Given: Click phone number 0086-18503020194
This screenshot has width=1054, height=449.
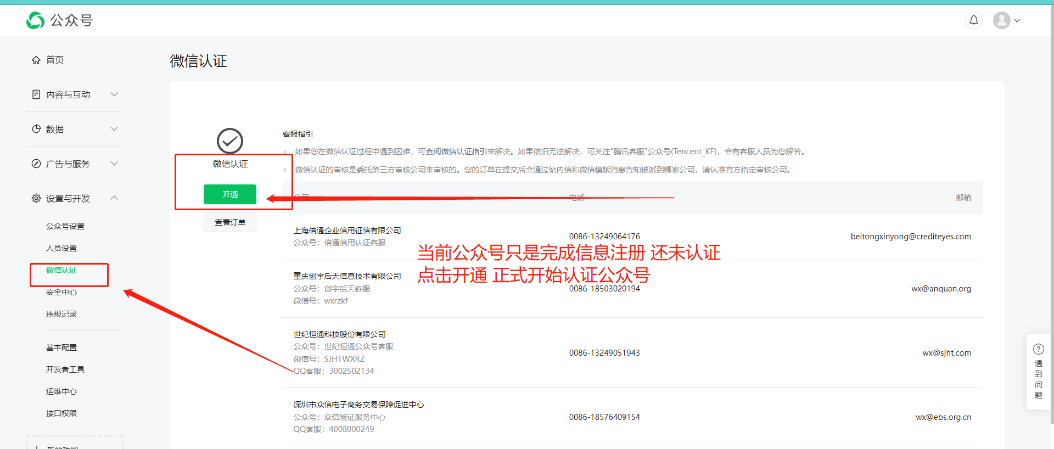Looking at the screenshot, I should tap(604, 289).
